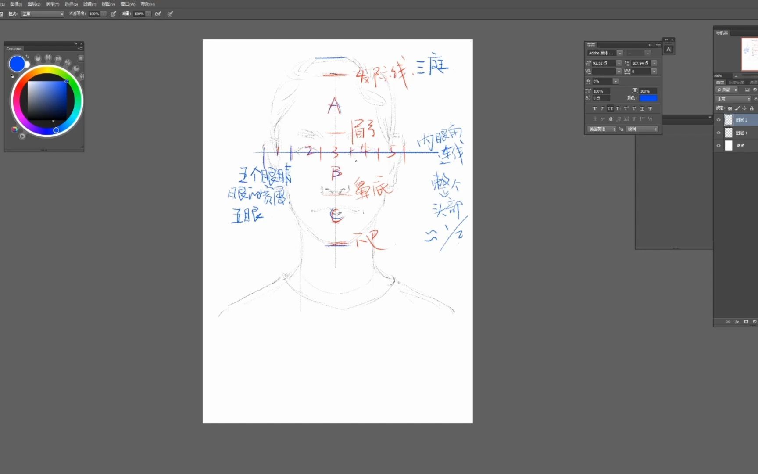Open the 窗口(W) menu
This screenshot has height=474, width=758.
(x=128, y=4)
